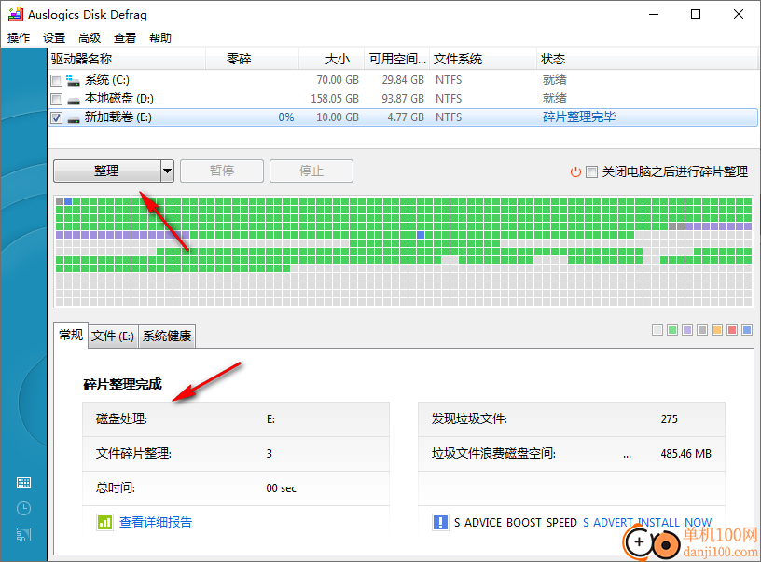Open the 高级 menu
761x562 pixels.
[x=90, y=38]
